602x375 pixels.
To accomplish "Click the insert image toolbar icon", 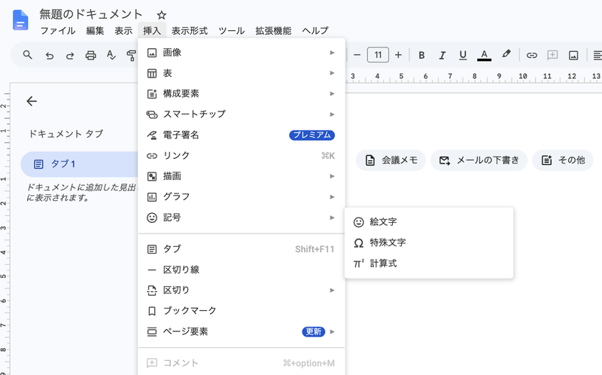I will coord(573,55).
